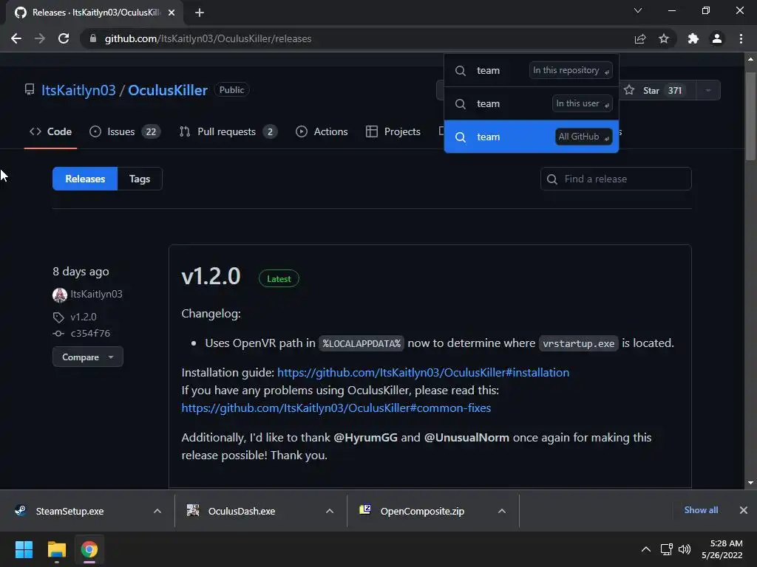Star the OculusKiller repository
This screenshot has width=757, height=567.
(656, 91)
